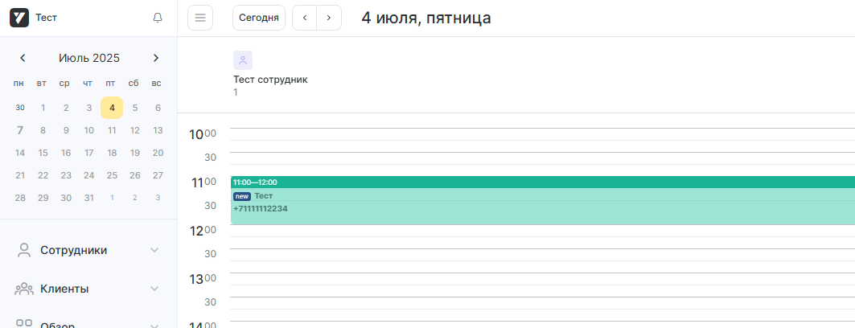This screenshot has width=855, height=328.
Task: Click the employee avatar icon above Тест сотрудник
Action: [243, 60]
